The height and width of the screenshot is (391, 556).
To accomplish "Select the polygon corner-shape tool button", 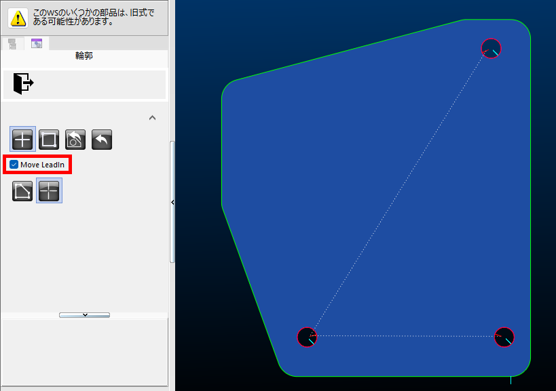I will (x=22, y=191).
